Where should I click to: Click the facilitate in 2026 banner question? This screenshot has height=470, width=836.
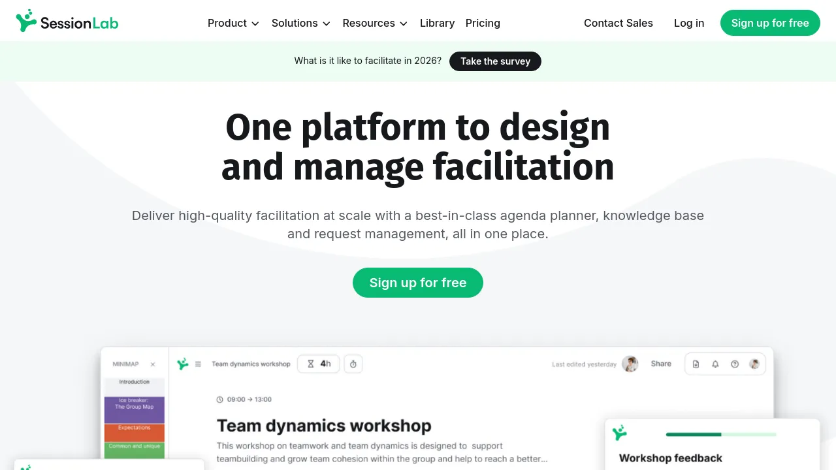pos(368,61)
